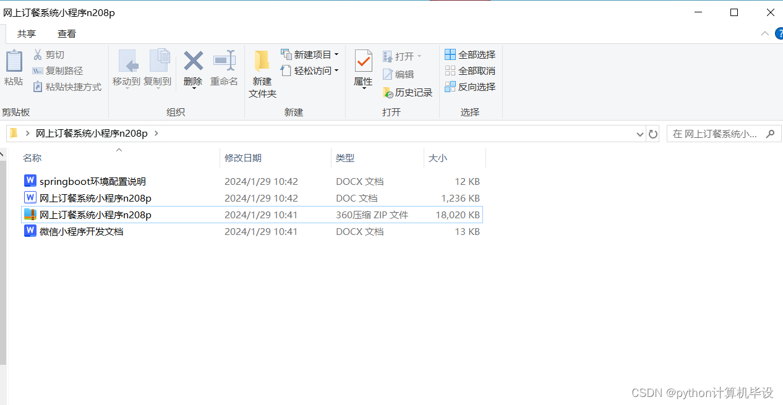Click the Copy to (复制到) icon

point(160,61)
